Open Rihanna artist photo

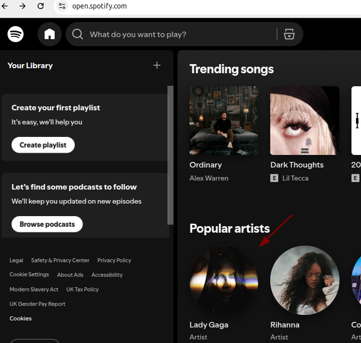pyautogui.click(x=305, y=280)
